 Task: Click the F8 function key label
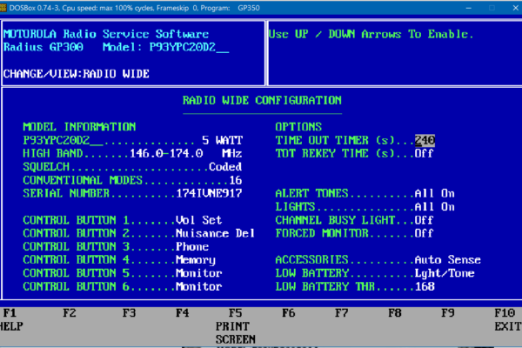[x=395, y=313]
